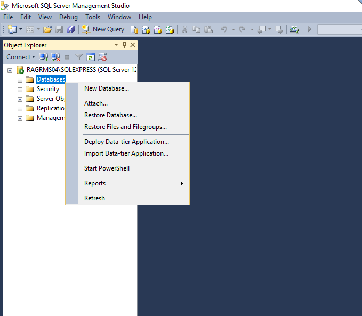This screenshot has height=316, width=362.
Task: Open the Window menu
Action: pyautogui.click(x=119, y=17)
